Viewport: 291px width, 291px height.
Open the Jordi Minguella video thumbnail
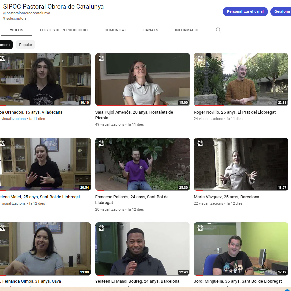(x=241, y=249)
